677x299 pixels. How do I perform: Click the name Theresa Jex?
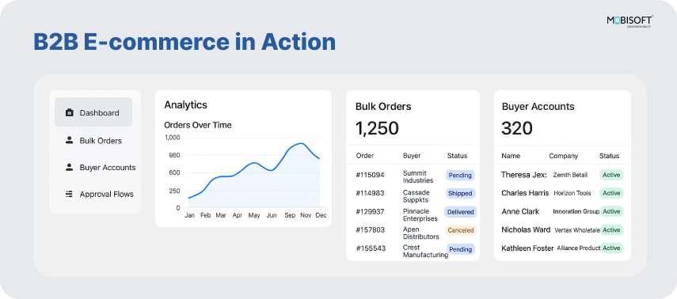pos(524,175)
